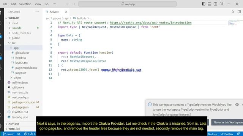Screen dimensions: 243x136
Task: Click the hello.ts breadcrumb segment
Action: [82, 19]
